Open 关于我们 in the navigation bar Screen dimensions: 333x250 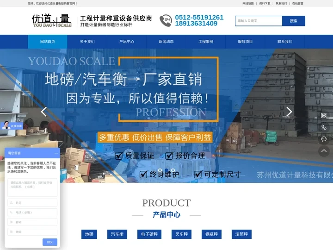point(87,42)
